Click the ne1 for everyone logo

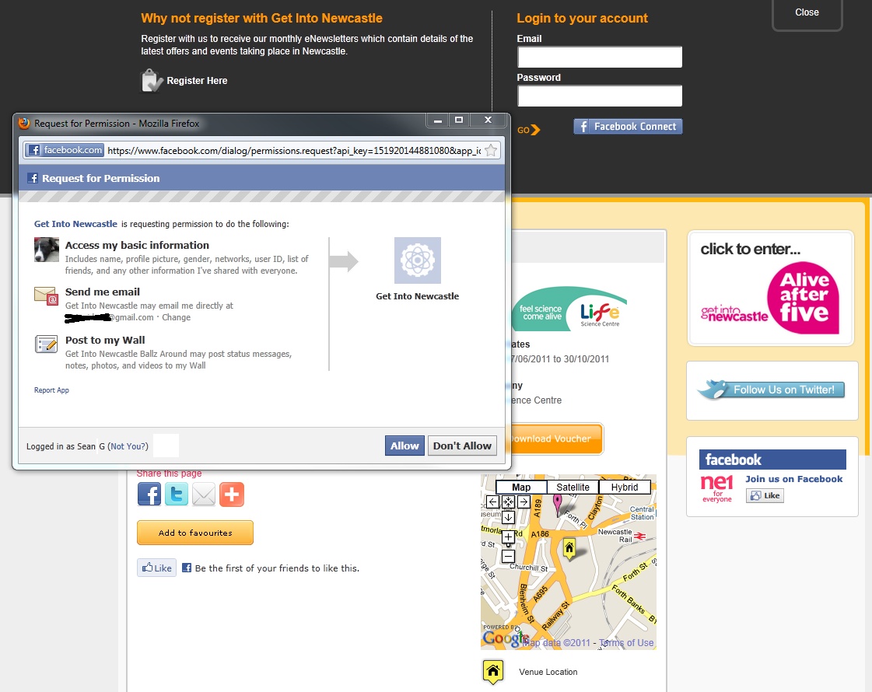coord(717,489)
